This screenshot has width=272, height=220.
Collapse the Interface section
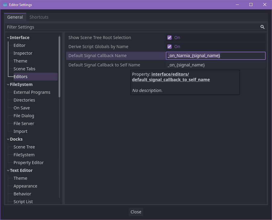pyautogui.click(x=8, y=37)
